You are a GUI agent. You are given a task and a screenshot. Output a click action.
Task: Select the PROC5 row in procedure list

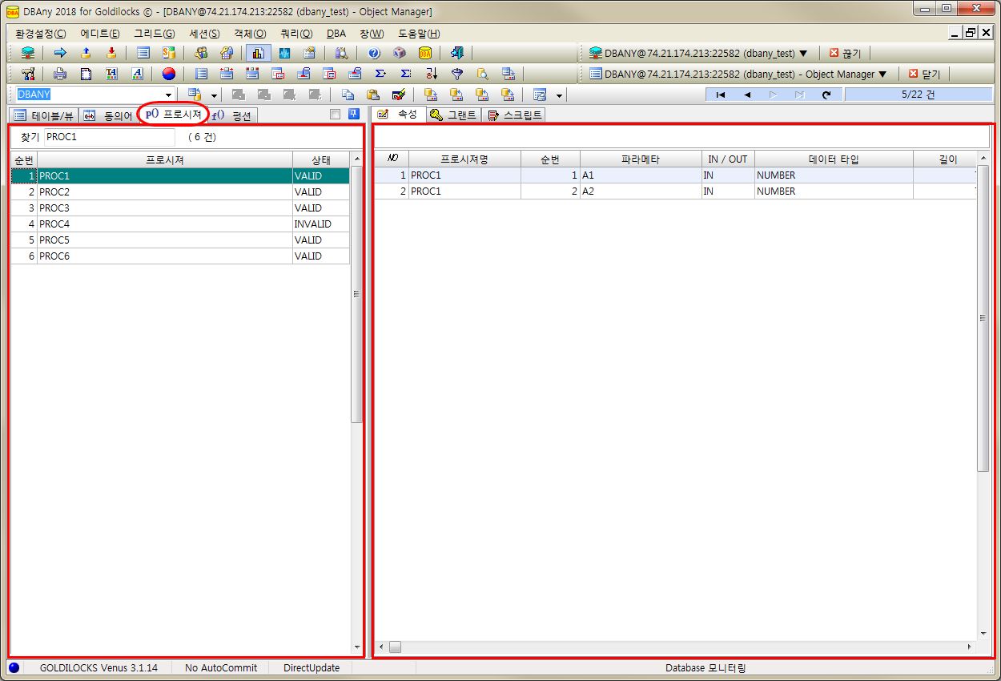point(180,240)
